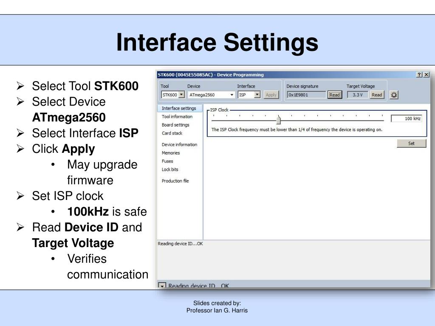Screen dimensions: 435x326
Task: Open the Lock bits page
Action: coord(170,169)
